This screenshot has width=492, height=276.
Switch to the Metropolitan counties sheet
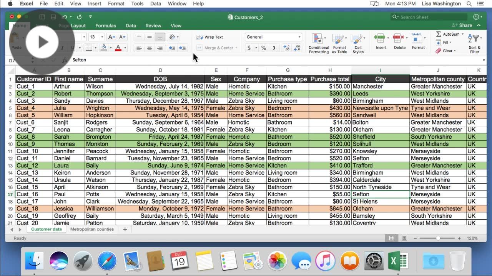click(x=92, y=229)
